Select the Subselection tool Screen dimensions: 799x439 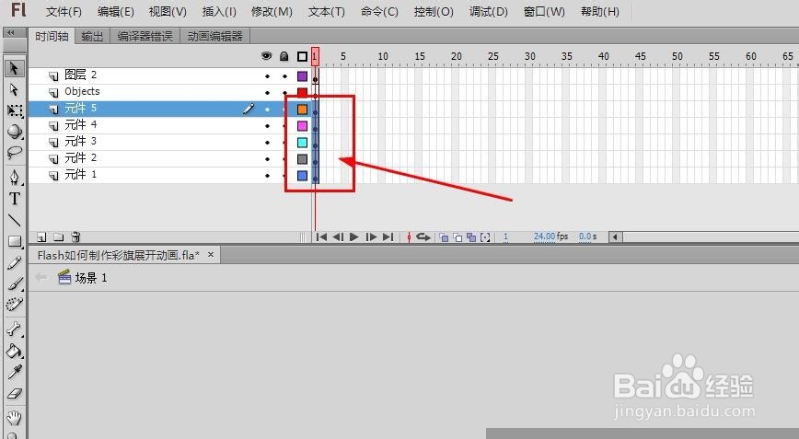pos(14,89)
